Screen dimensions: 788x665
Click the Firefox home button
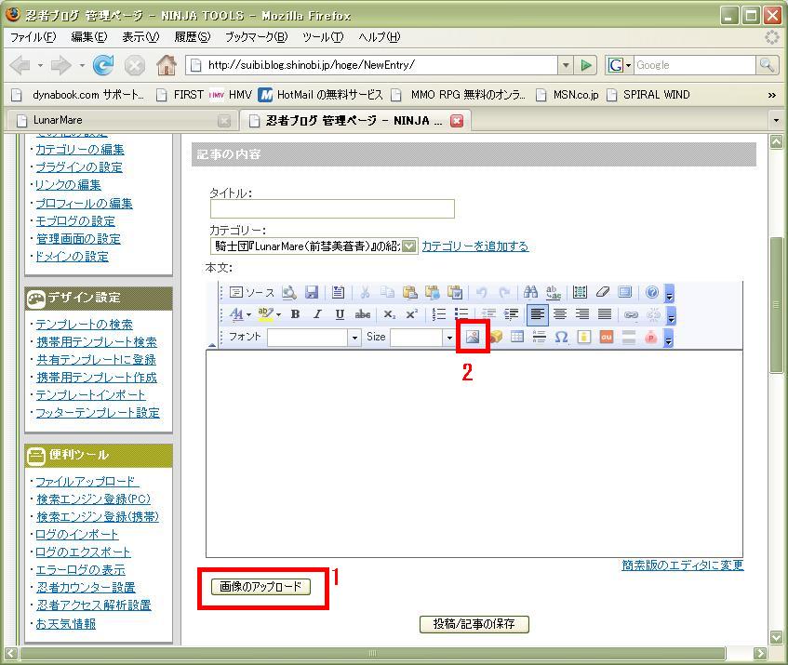point(167,65)
